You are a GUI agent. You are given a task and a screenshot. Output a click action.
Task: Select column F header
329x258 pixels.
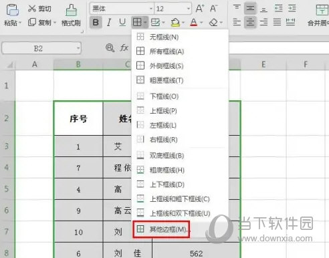click(306, 65)
